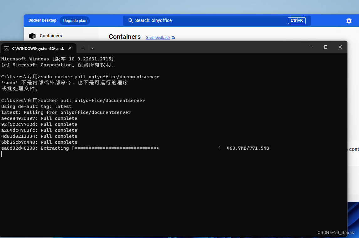Open the bug report panel in Docker Desktop
The image size is (359, 238).
pos(349,20)
